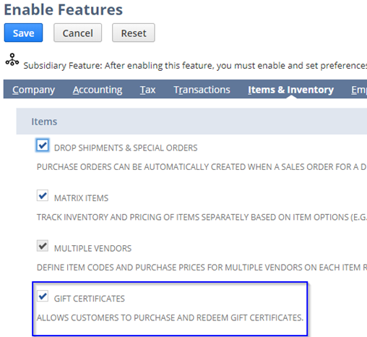The image size is (367, 337).
Task: Click the Reset button
Action: tap(134, 33)
